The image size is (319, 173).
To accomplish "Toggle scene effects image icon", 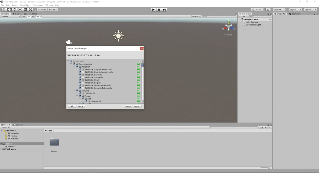I will coord(38,16).
